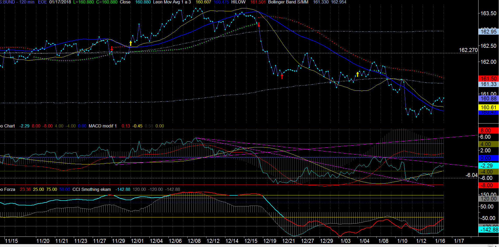Select the S:BUND - 120 min chart title
The image size is (499, 247).
coord(17,2)
